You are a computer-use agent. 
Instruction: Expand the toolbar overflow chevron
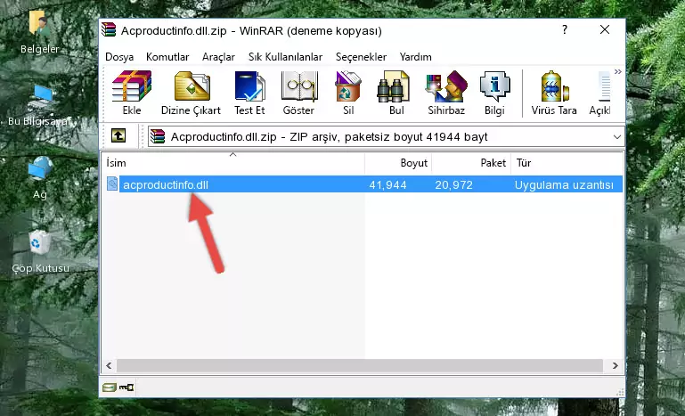point(617,71)
